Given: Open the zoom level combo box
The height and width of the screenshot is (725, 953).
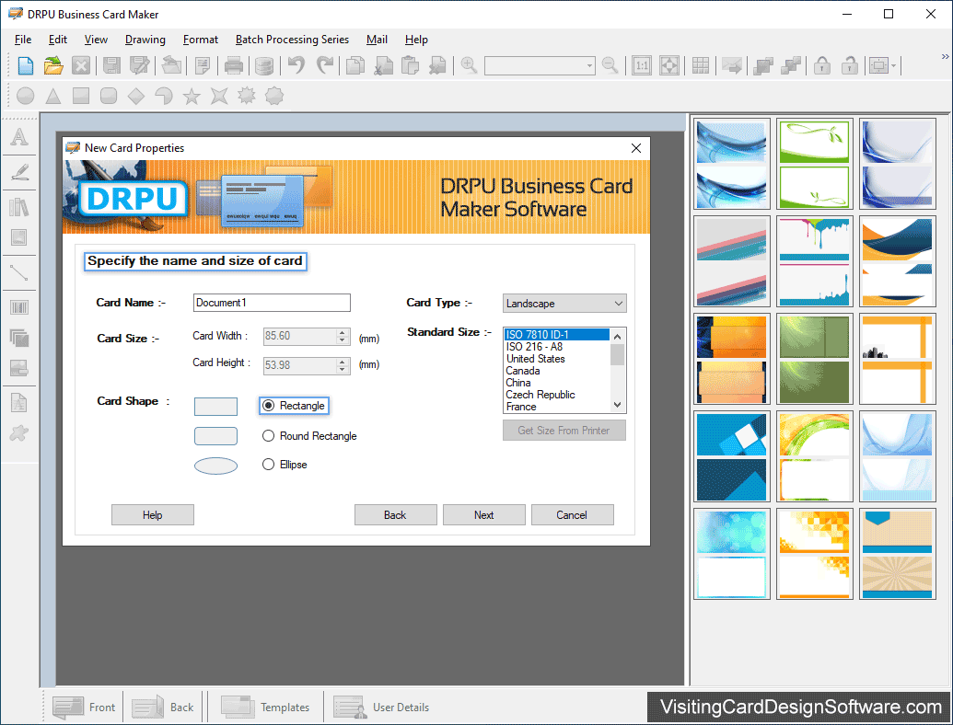Looking at the screenshot, I should tap(539, 65).
